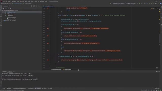Click the rollback undo arrow icon
Image resolution: width=162 pixels, height=91 pixels.
[x=156, y=4]
